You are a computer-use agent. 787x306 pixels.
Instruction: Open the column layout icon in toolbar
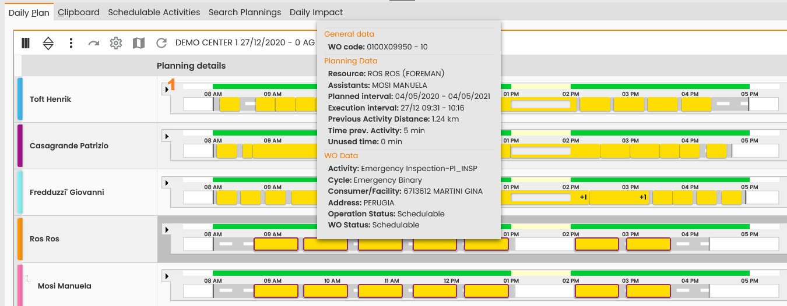point(26,43)
